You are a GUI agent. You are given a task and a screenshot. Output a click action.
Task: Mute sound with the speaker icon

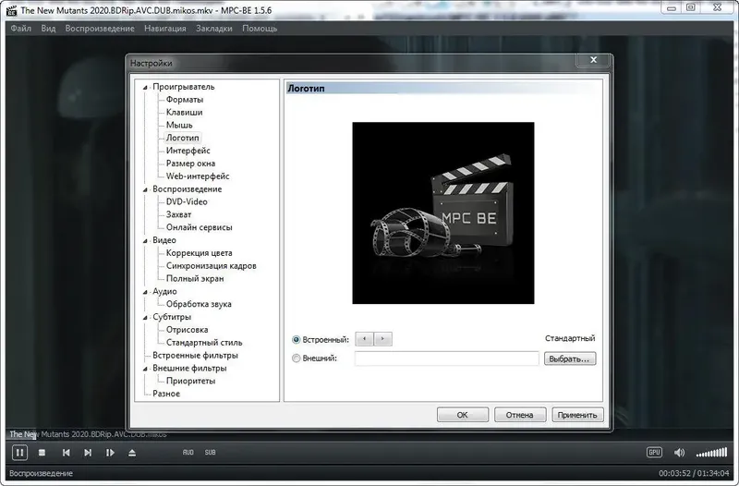point(679,453)
